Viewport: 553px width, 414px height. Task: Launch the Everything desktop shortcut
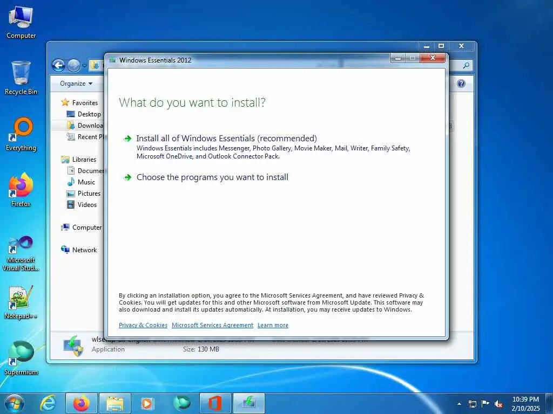21,134
